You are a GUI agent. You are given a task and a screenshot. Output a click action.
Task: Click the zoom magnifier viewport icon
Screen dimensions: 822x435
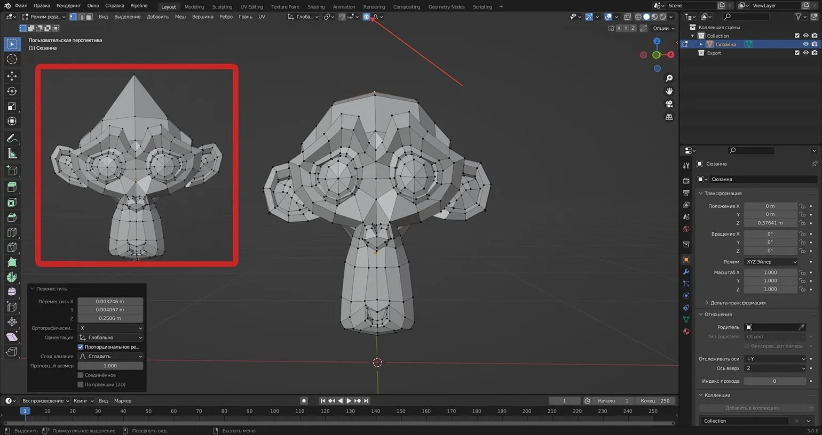[669, 78]
